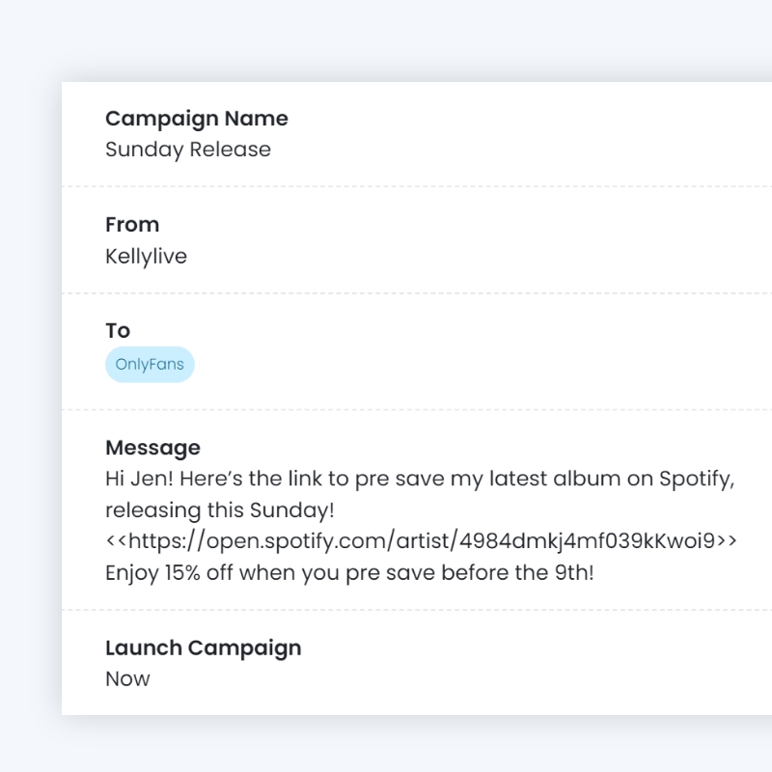The height and width of the screenshot is (772, 772).
Task: Open the Spotify pre-save link
Action: pyautogui.click(x=420, y=540)
